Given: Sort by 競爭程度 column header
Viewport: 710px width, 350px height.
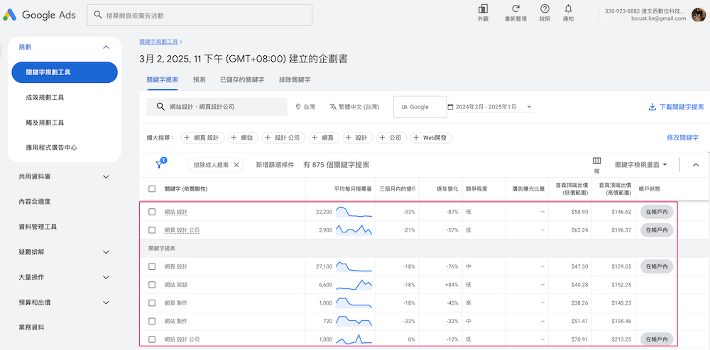Looking at the screenshot, I should (x=476, y=188).
